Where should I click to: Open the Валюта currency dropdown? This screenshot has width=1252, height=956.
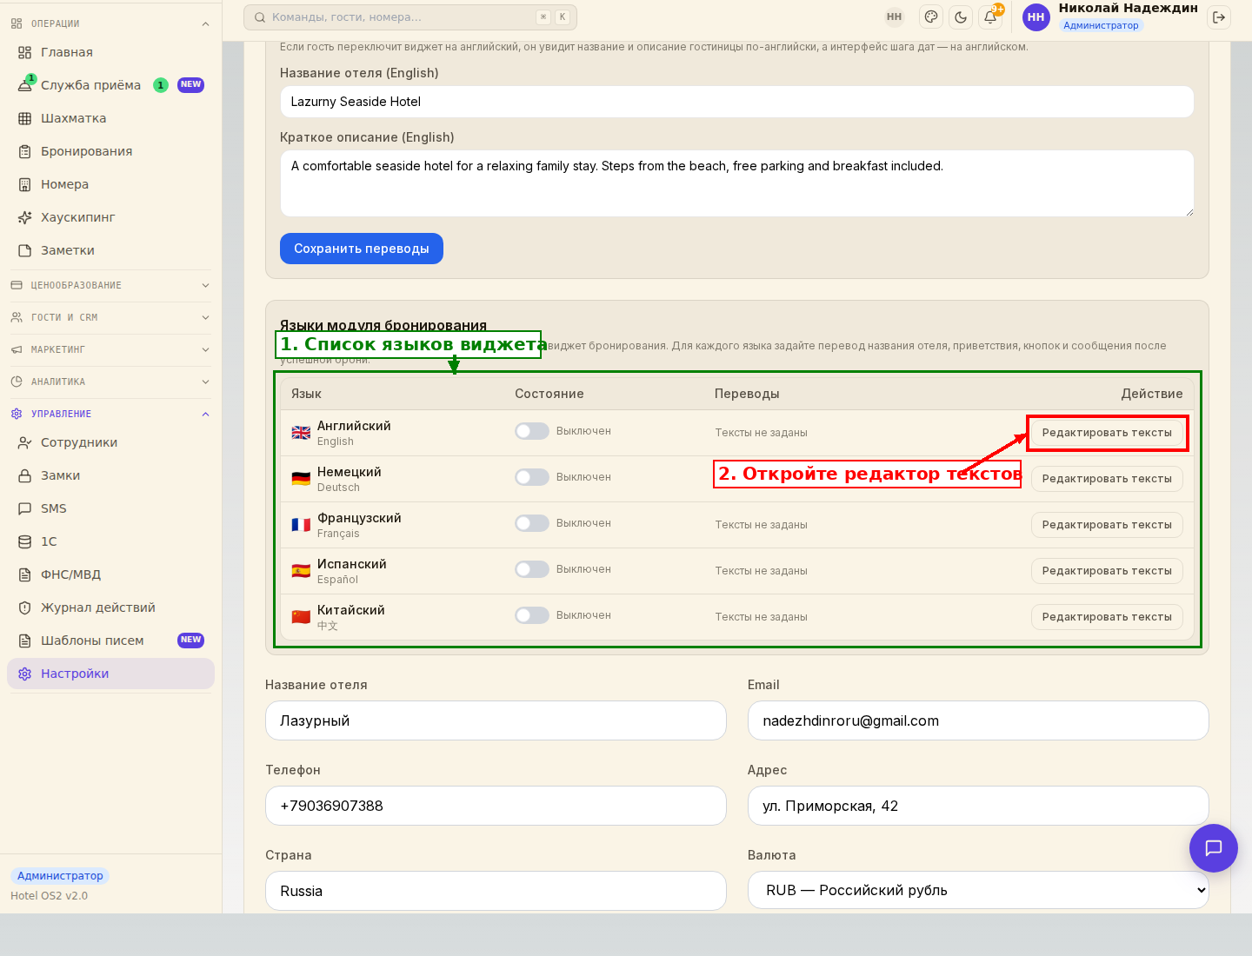point(978,890)
